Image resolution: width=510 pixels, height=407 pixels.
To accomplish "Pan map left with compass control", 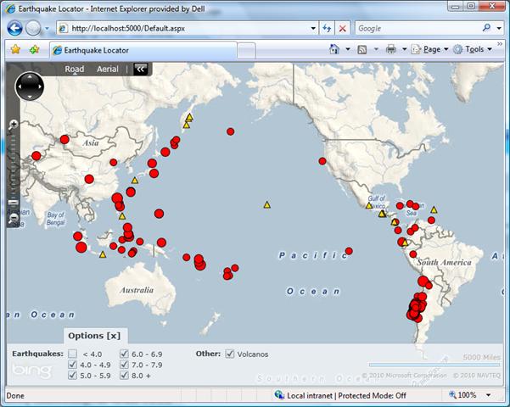I will tap(20, 86).
